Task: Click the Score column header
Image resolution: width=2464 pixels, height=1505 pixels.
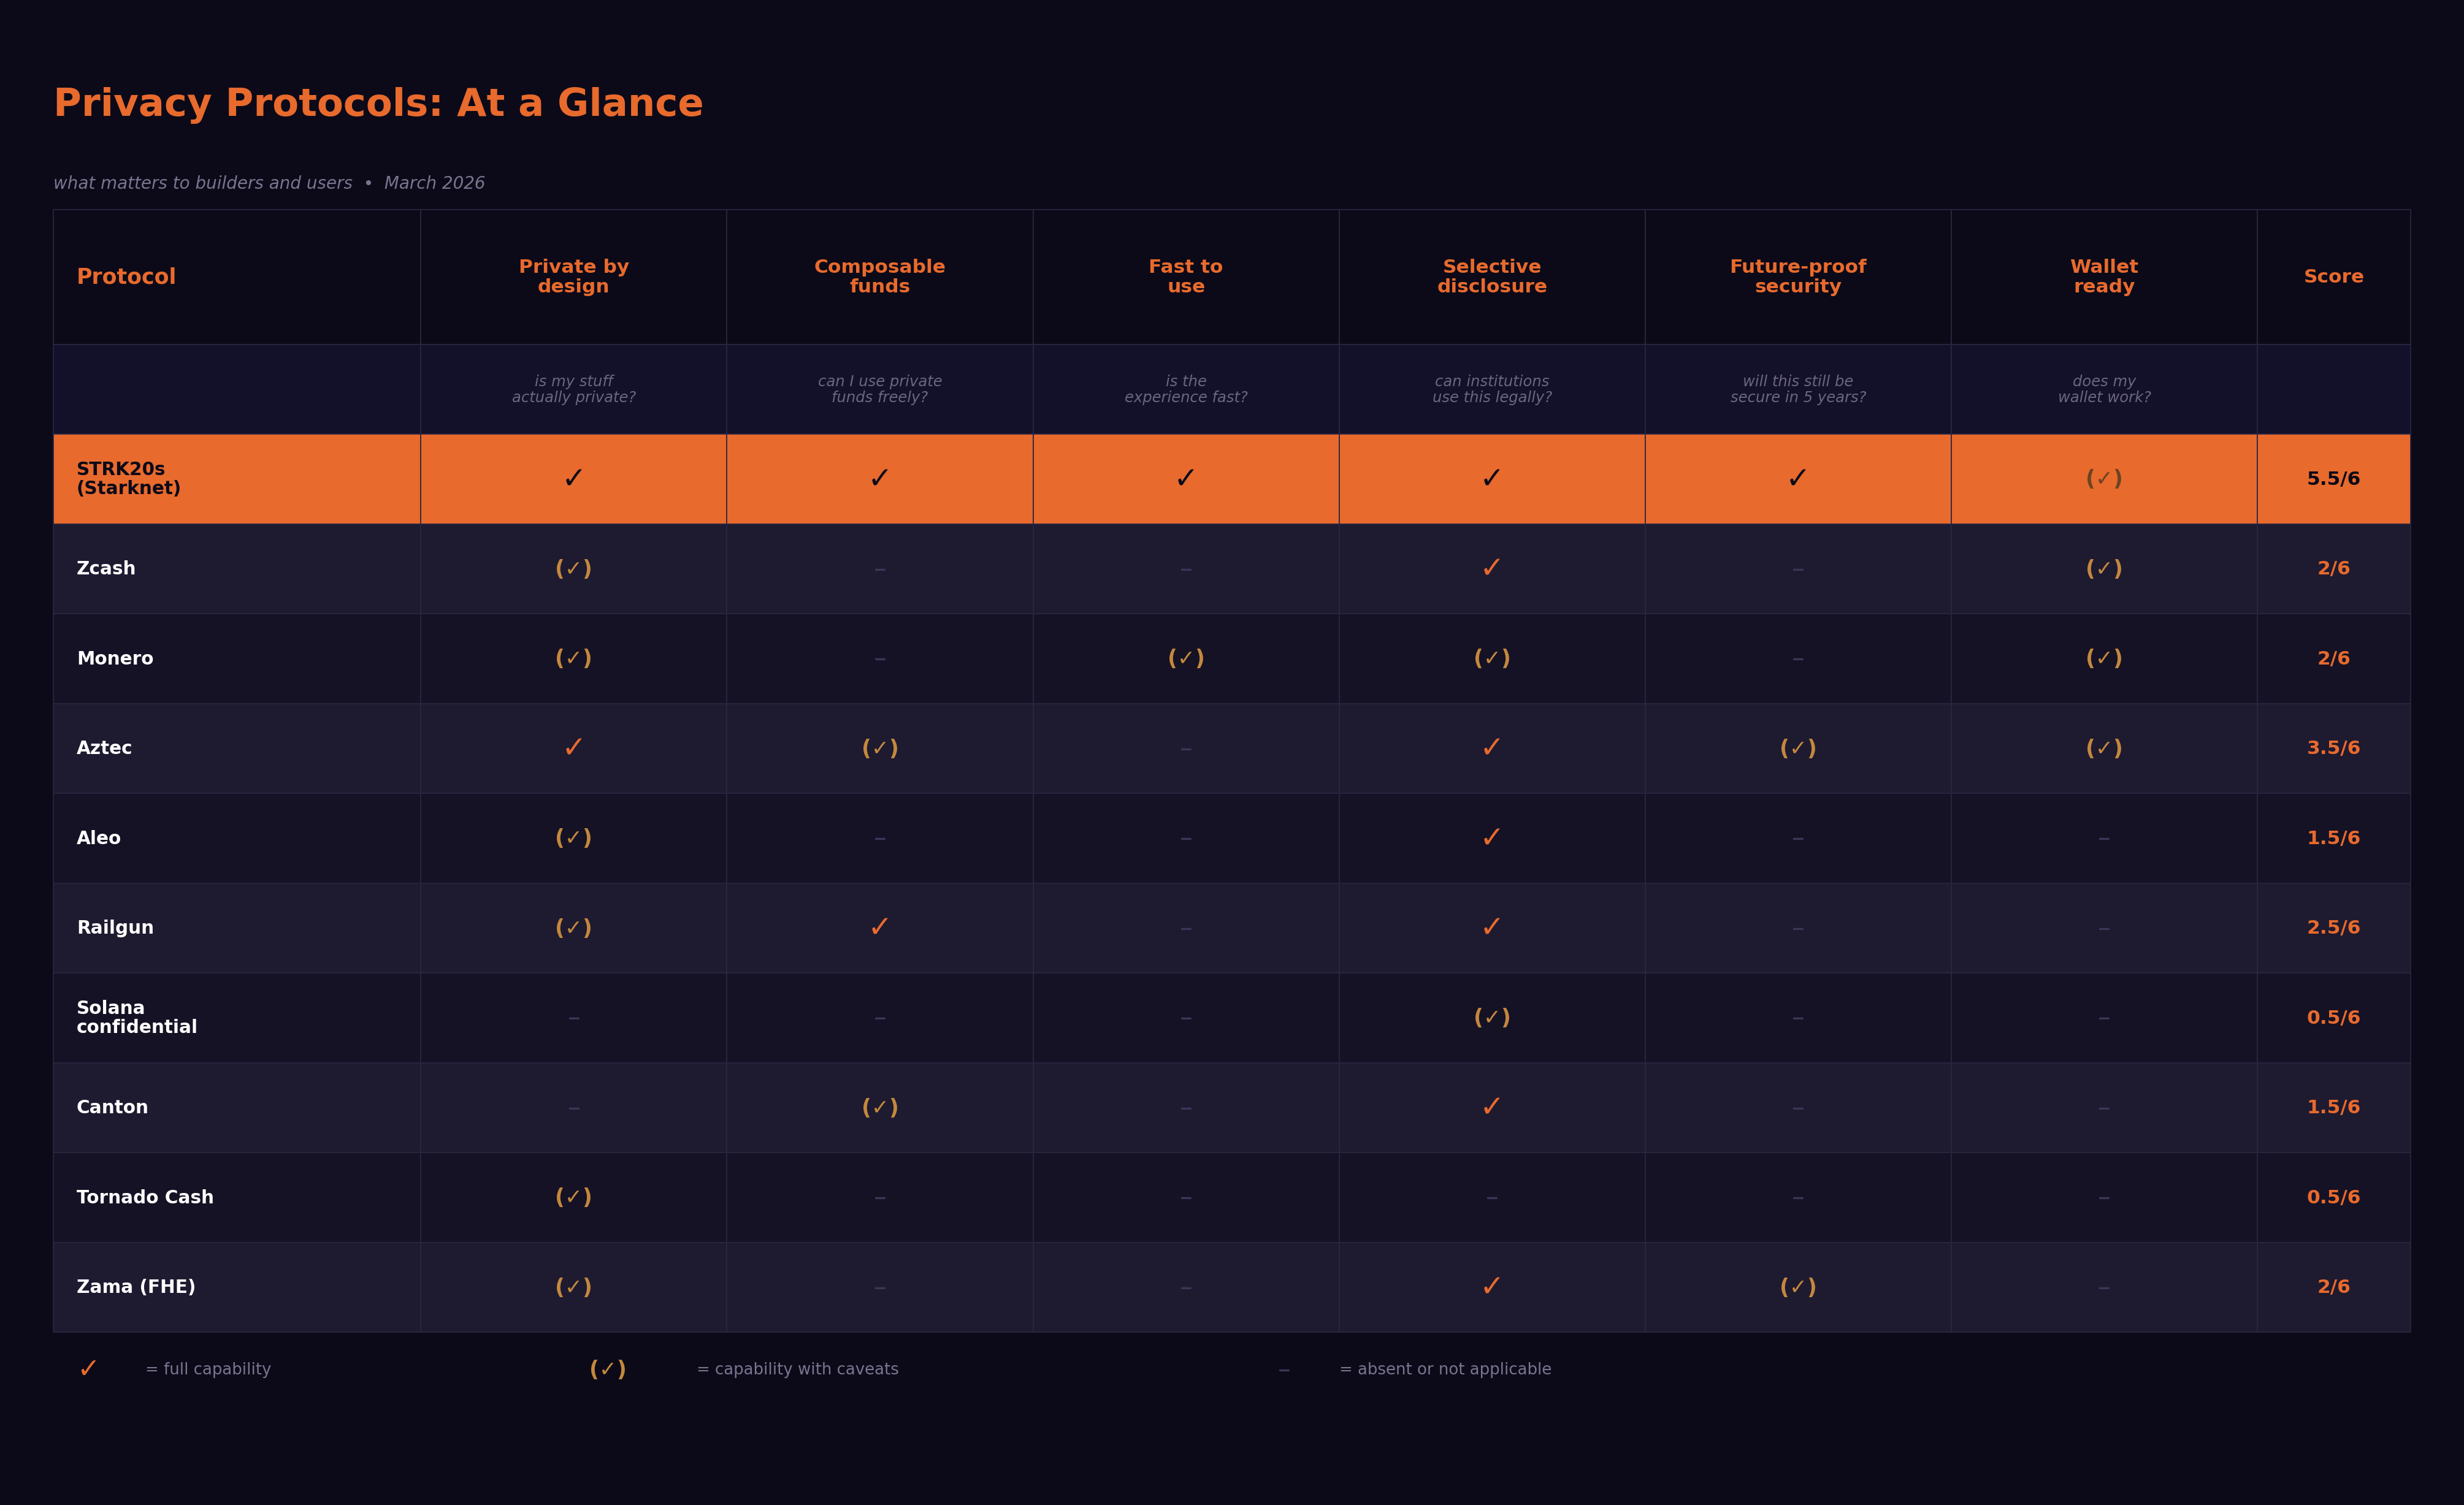Action: [x=2333, y=277]
